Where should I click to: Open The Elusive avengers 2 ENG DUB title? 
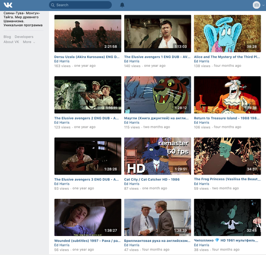coord(87,118)
